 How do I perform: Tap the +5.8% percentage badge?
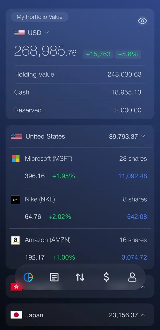coord(128,54)
